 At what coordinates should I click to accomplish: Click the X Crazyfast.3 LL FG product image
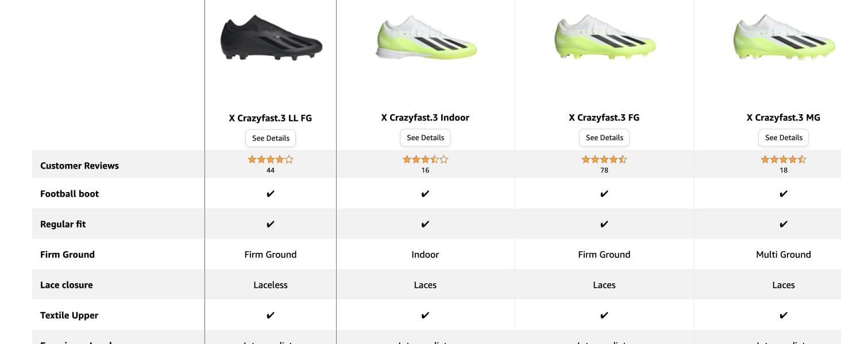tap(270, 38)
